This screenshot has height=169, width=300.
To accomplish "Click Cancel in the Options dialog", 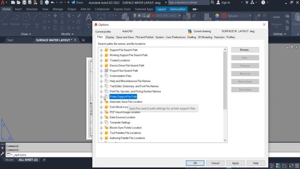I will coord(215,163).
